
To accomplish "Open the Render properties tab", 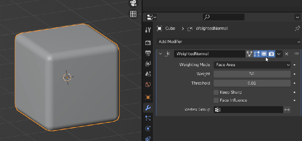I will pyautogui.click(x=148, y=43).
